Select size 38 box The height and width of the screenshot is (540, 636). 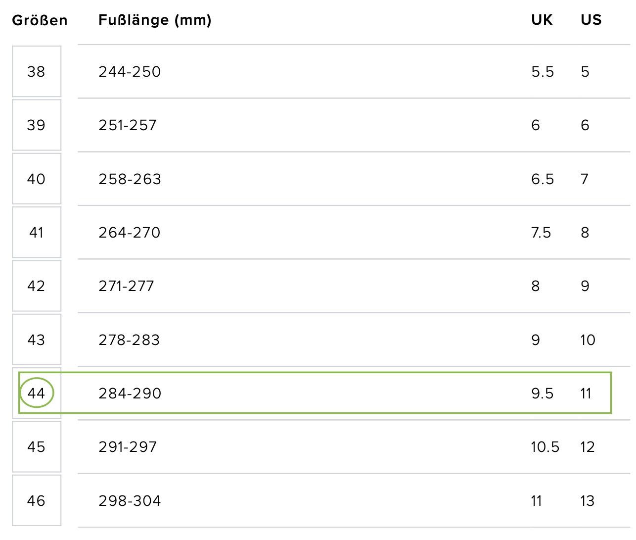tap(37, 71)
